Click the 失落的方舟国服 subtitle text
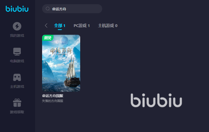 click(53, 101)
